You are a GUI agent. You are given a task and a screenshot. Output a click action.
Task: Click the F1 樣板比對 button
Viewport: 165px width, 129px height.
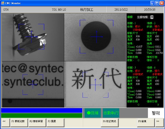click(19, 123)
